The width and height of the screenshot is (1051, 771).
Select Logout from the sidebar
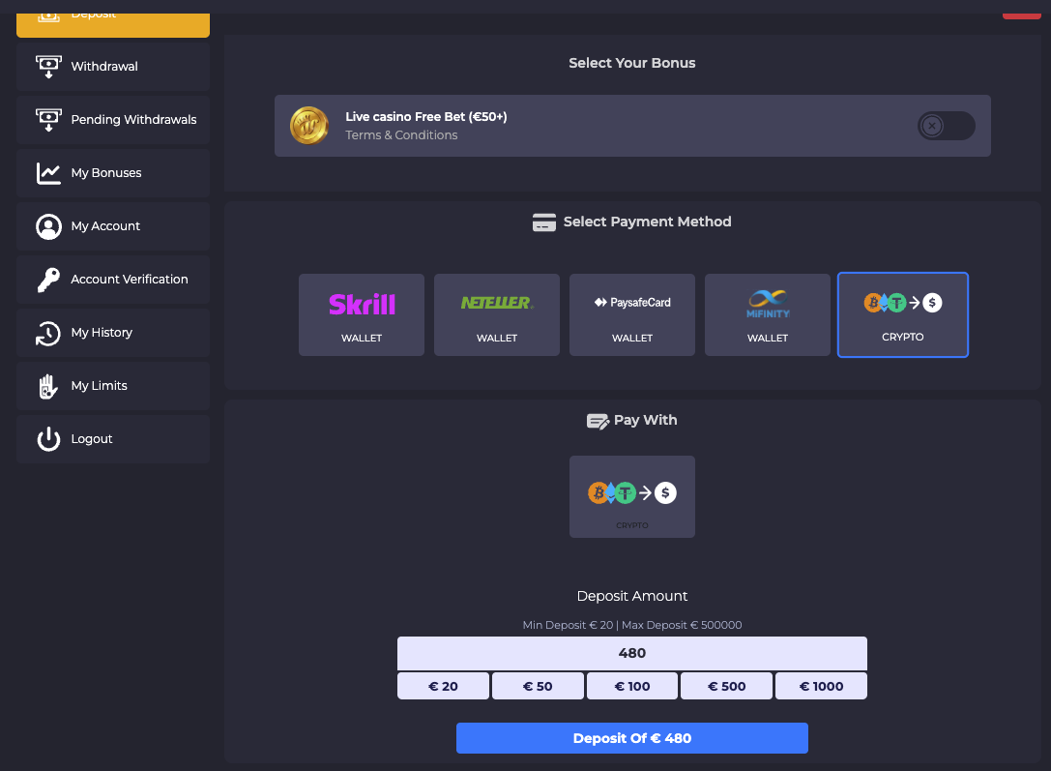click(113, 439)
